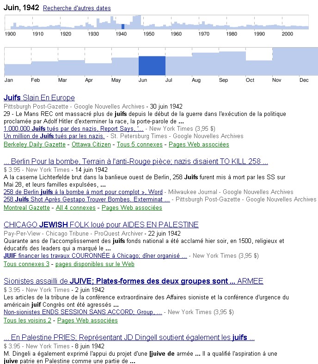Select the Mar bar in month timeline
318x364 pixels.
tap(71, 68)
